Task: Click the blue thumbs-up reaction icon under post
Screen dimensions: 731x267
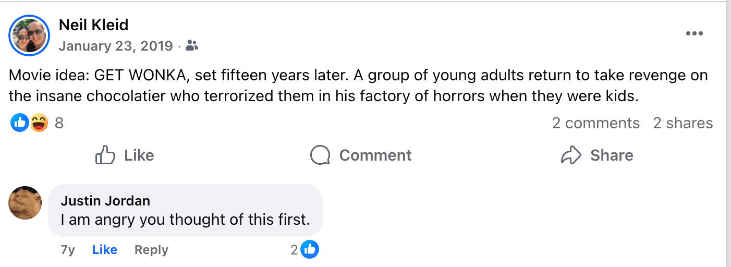Action: (20, 123)
